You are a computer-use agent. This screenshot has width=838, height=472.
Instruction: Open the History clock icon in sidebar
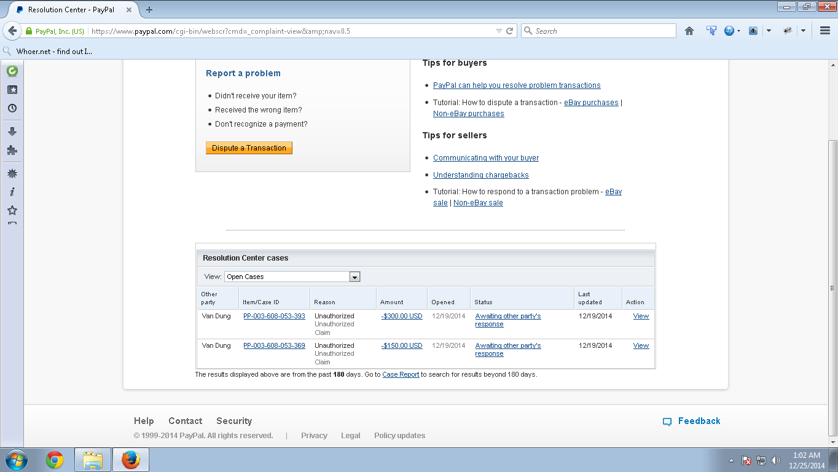(x=12, y=108)
